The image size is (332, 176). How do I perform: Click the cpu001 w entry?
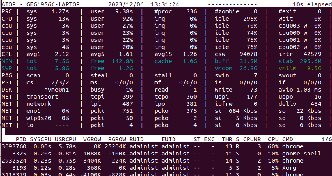tap(300, 40)
